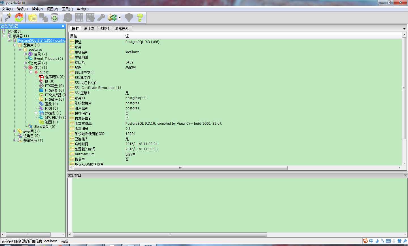This screenshot has width=408, height=246.
Task: Open object properties toolbar icon
Action: (32, 18)
